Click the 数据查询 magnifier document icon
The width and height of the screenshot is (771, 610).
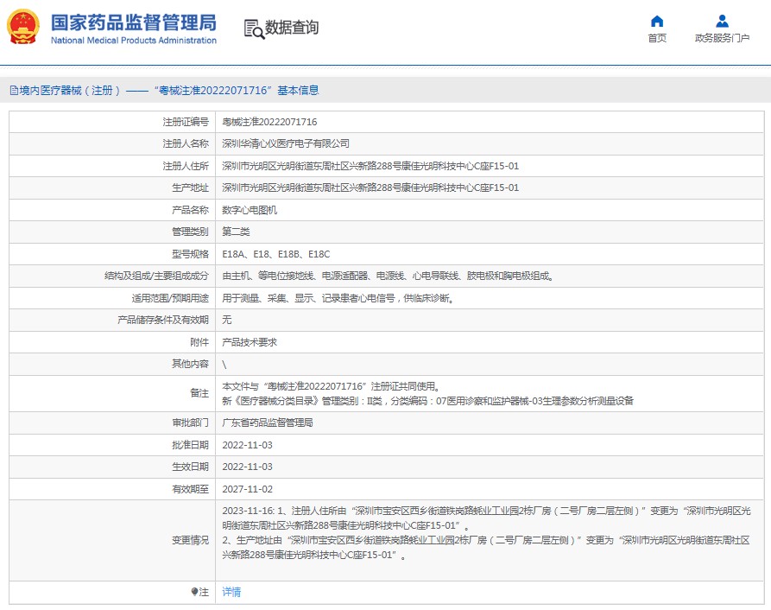[254, 29]
